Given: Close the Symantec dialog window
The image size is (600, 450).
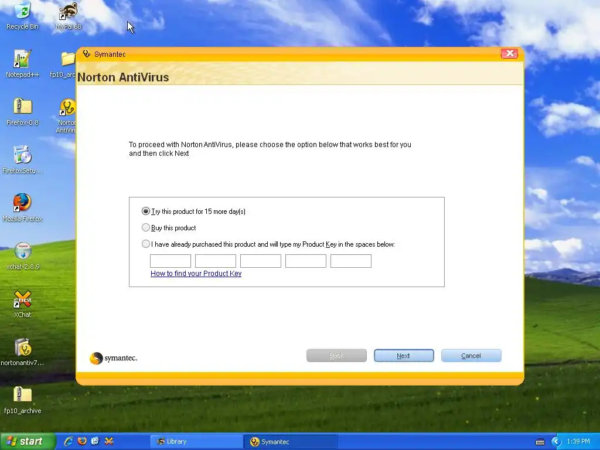Looking at the screenshot, I should tap(509, 53).
